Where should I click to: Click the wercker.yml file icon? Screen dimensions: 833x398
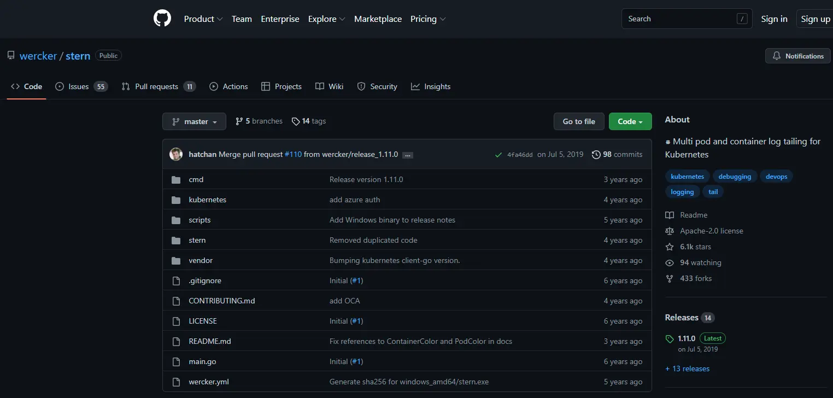pos(176,382)
